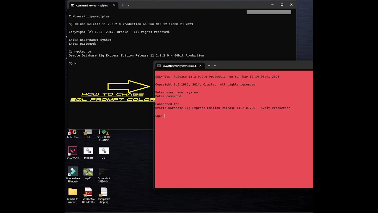Image resolution: width=378 pixels, height=213 pixels.
Task: Open the Filmora 11 crack folder
Action: [x=73, y=195]
